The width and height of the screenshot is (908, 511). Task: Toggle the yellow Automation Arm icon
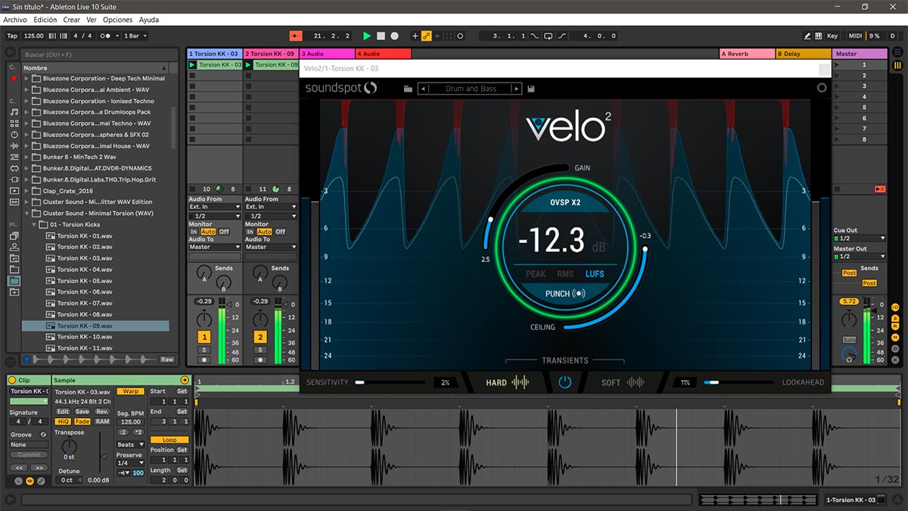pos(427,36)
